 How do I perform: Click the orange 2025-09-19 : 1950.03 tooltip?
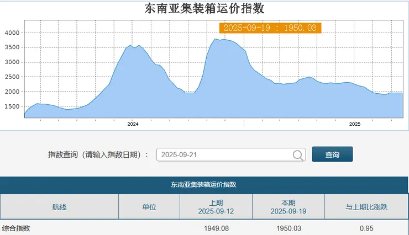270,28
